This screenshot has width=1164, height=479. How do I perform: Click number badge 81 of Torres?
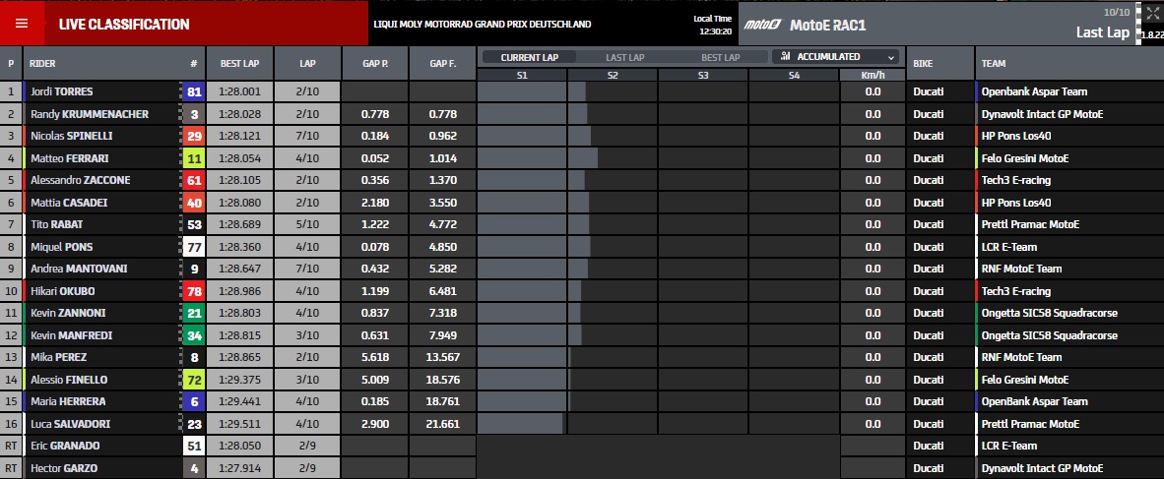[x=194, y=91]
